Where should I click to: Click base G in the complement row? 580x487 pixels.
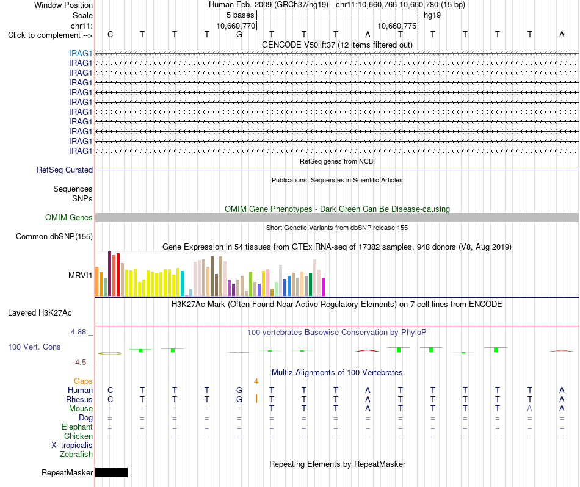point(239,34)
